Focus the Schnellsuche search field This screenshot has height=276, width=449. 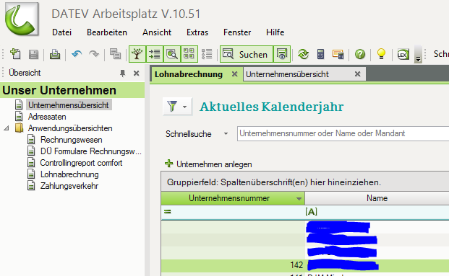pyautogui.click(x=343, y=133)
